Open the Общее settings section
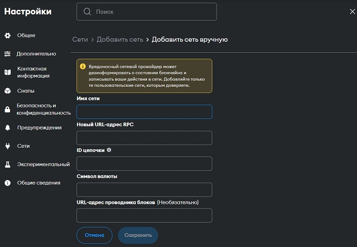357x247 pixels. point(26,35)
